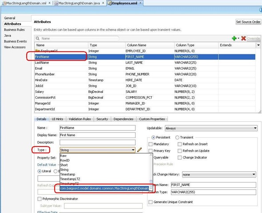The image size is (262, 213).
Task: Click the search magnifier icon in Name filter
Action: [38, 39]
